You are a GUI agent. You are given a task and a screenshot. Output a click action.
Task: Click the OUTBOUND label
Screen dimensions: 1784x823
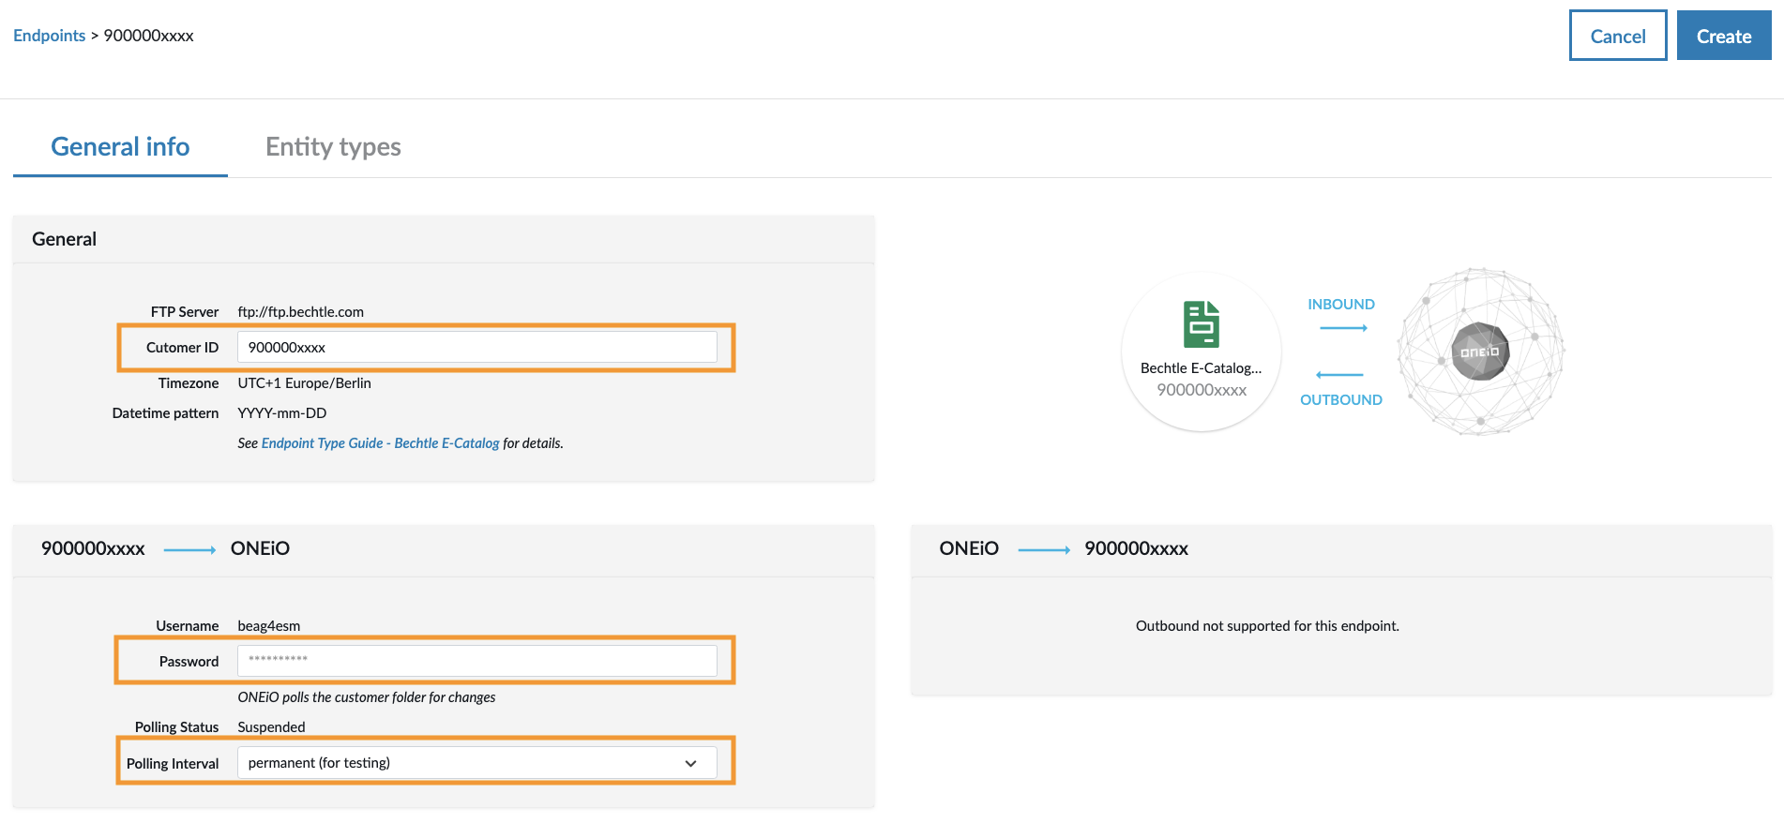[1340, 400]
